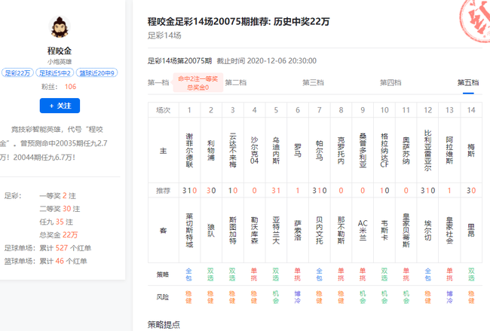Image resolution: width=490 pixels, height=331 pixels.
Task: Click the 程咬金 expert name
Action: (x=60, y=51)
